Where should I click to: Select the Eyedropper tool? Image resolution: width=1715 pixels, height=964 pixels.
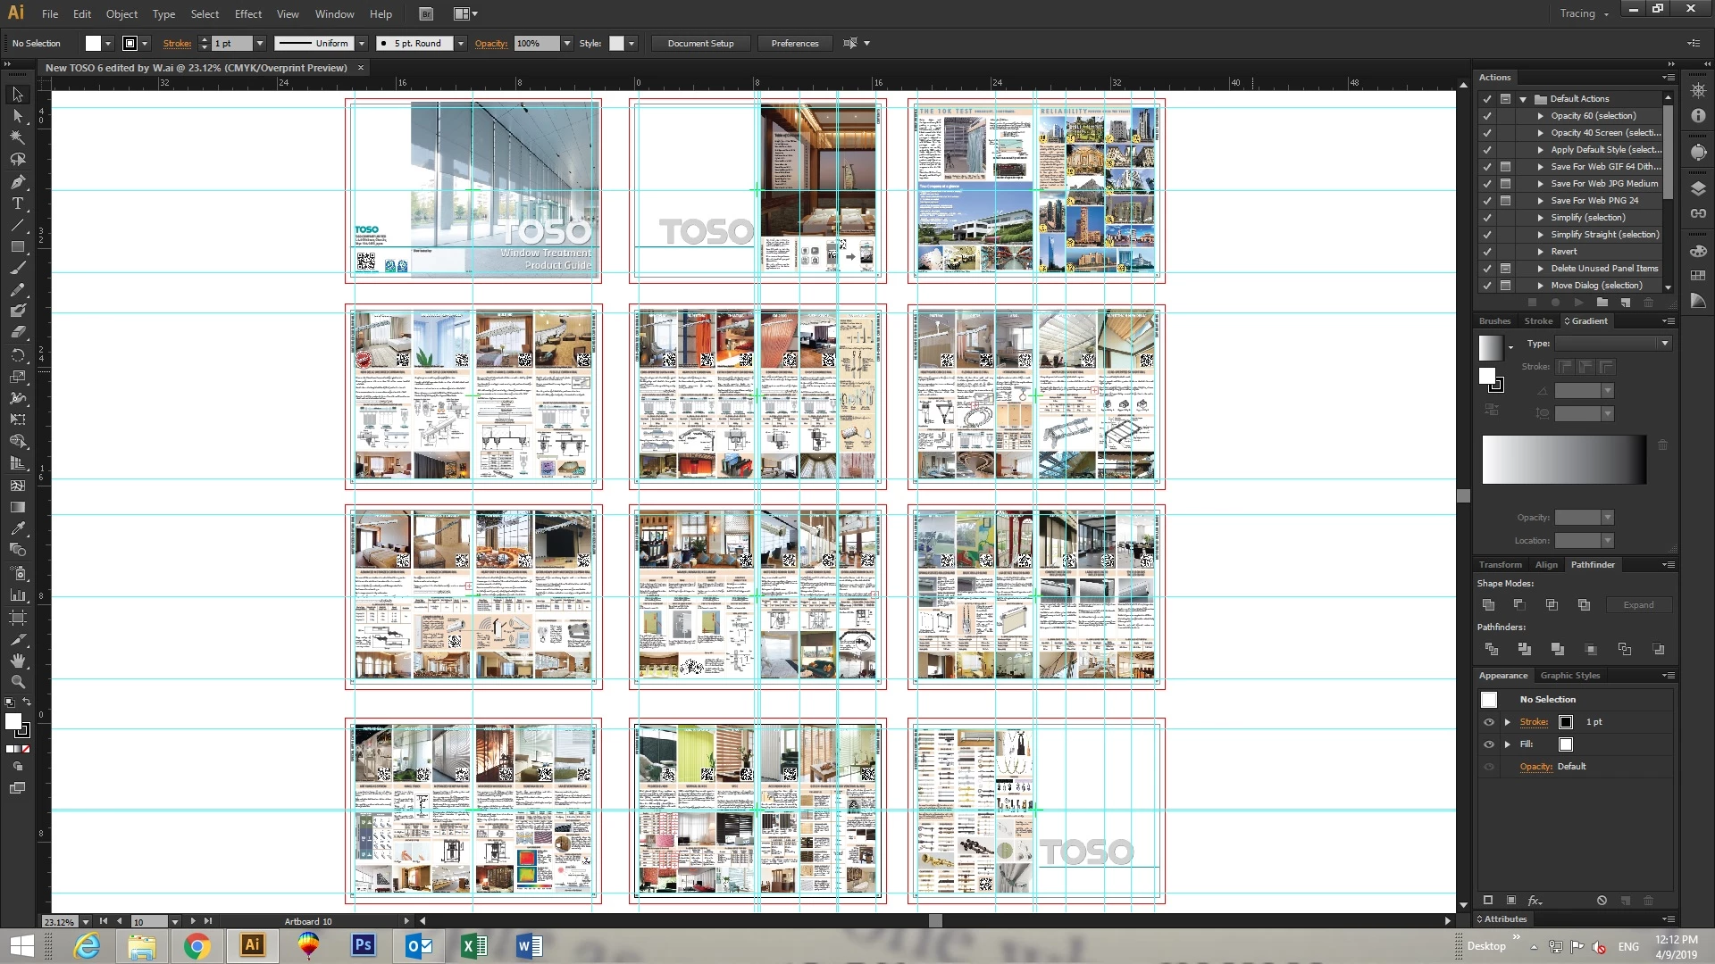[x=17, y=528]
